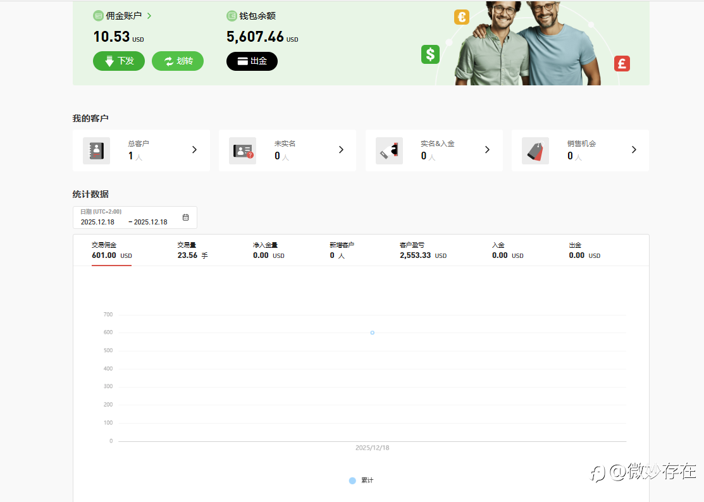Select the 出金 statistics tab
This screenshot has width=704, height=502.
click(x=584, y=250)
